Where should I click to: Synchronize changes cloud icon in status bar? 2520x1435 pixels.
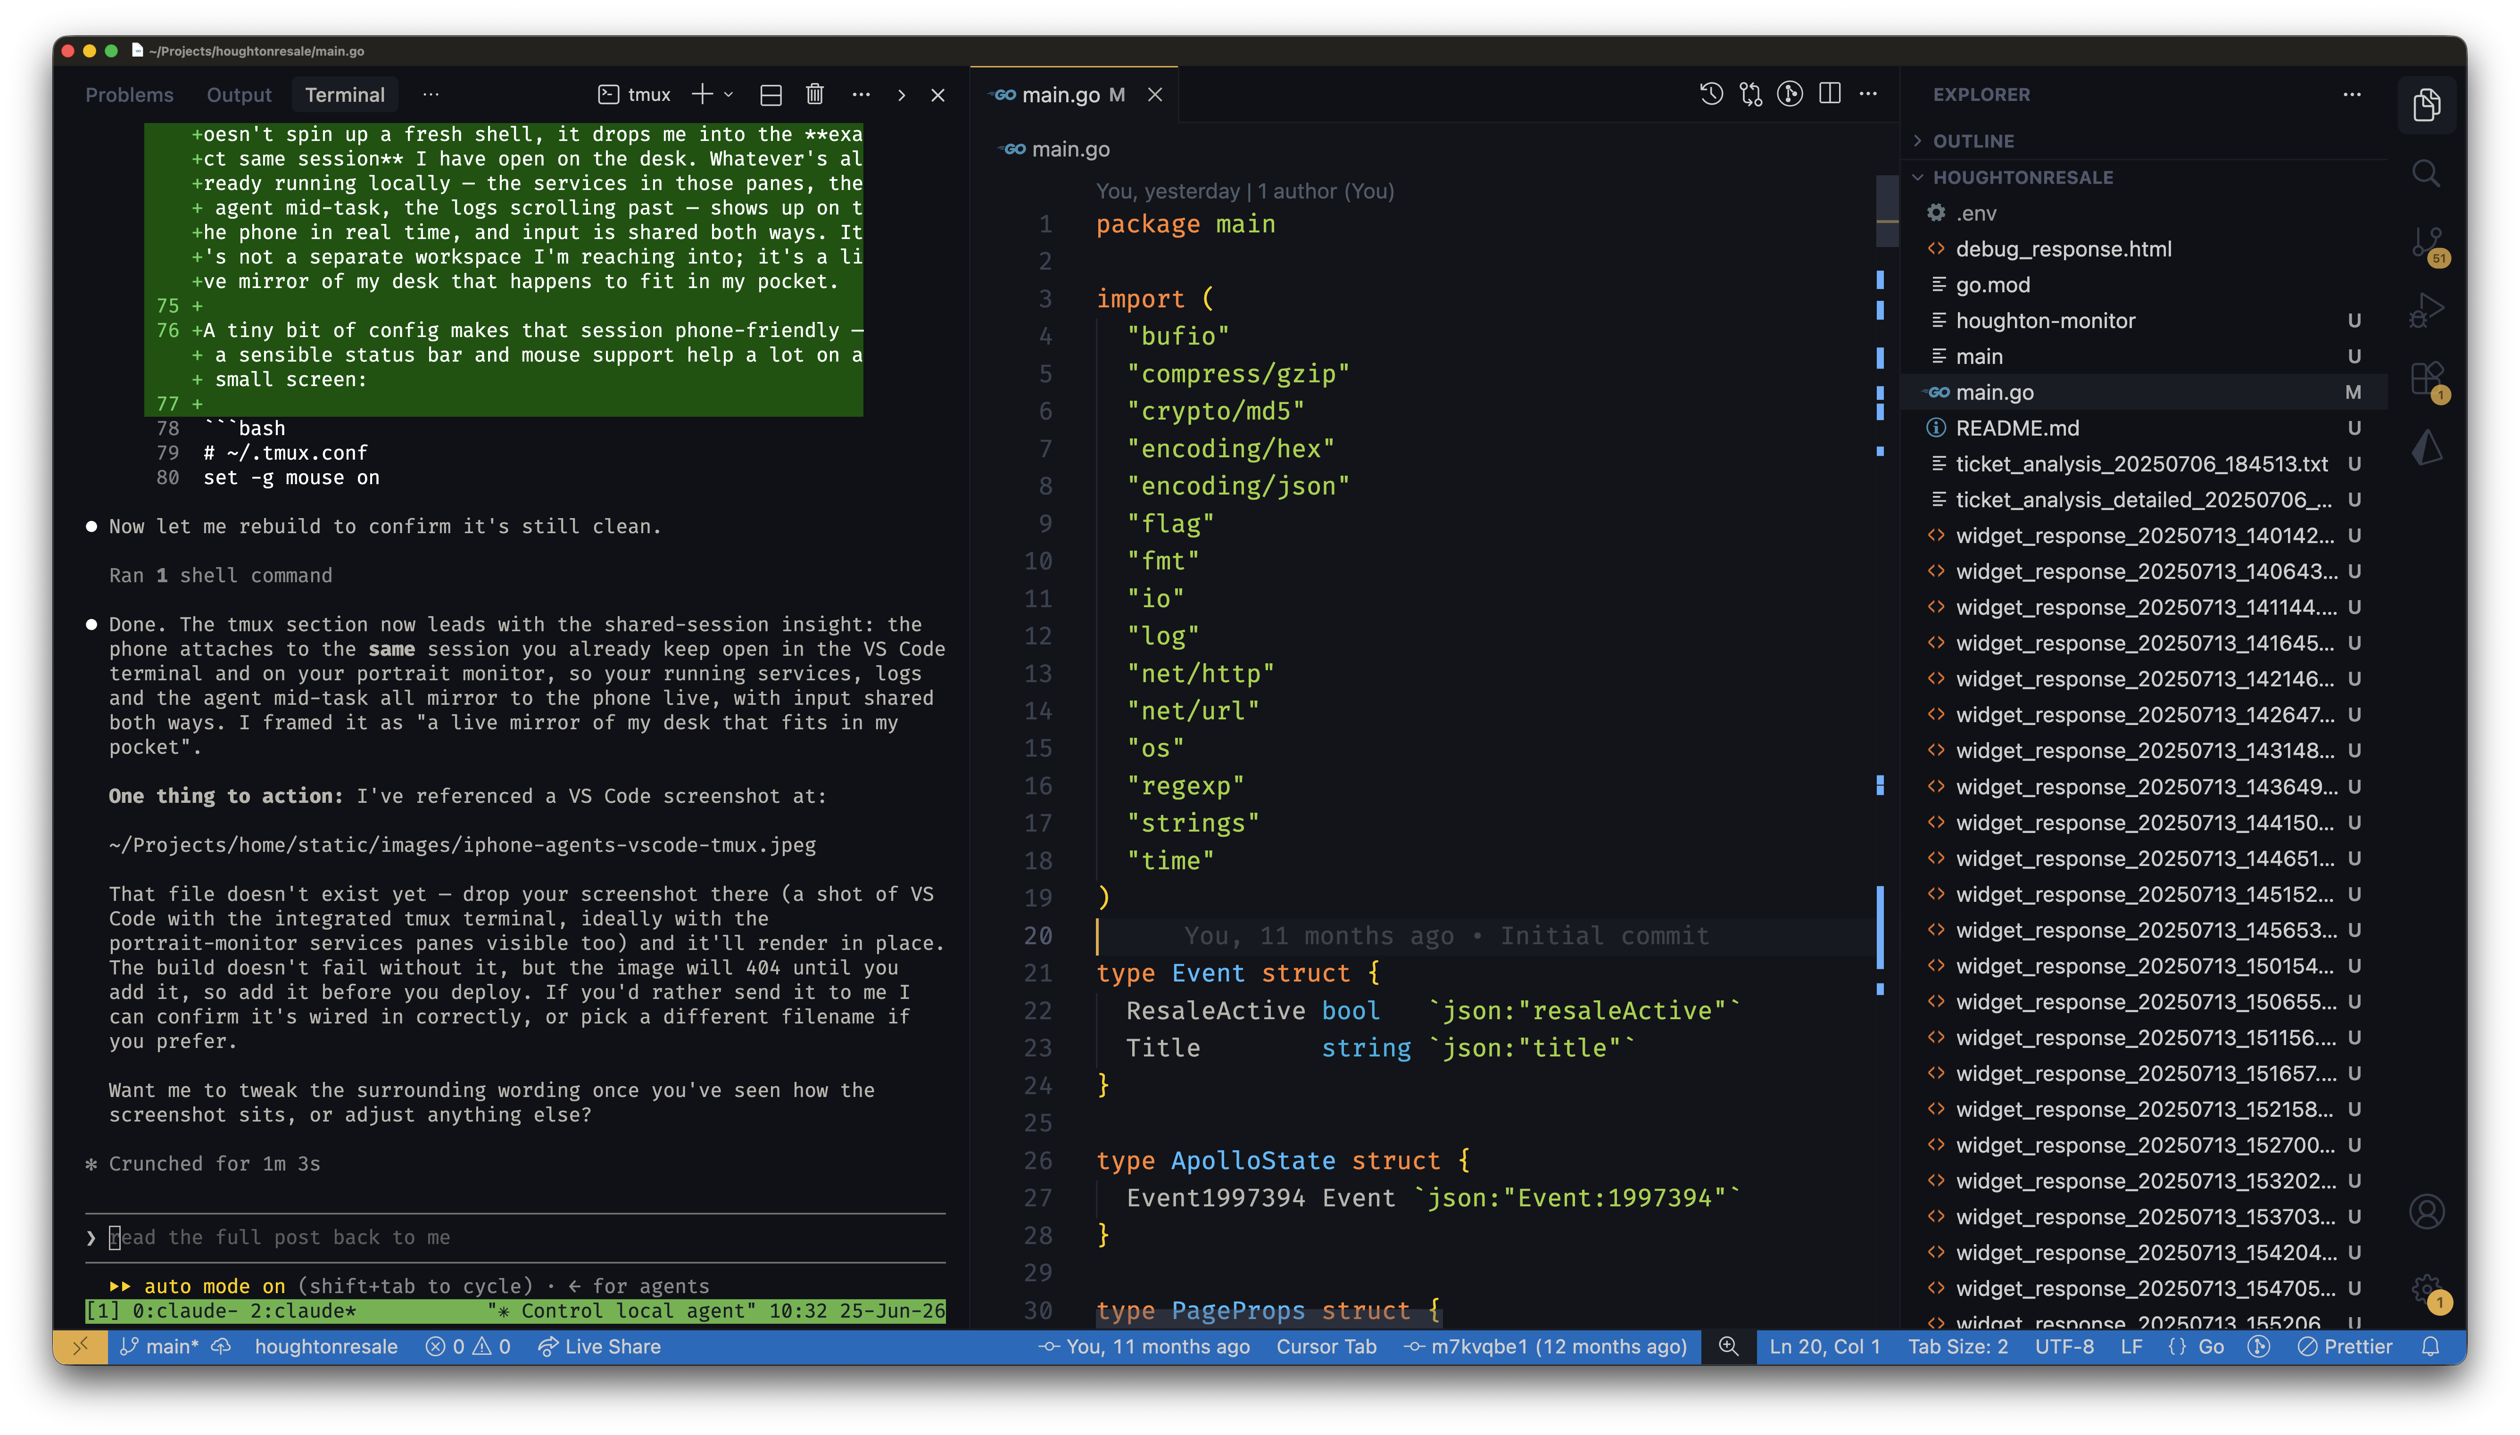coord(221,1346)
